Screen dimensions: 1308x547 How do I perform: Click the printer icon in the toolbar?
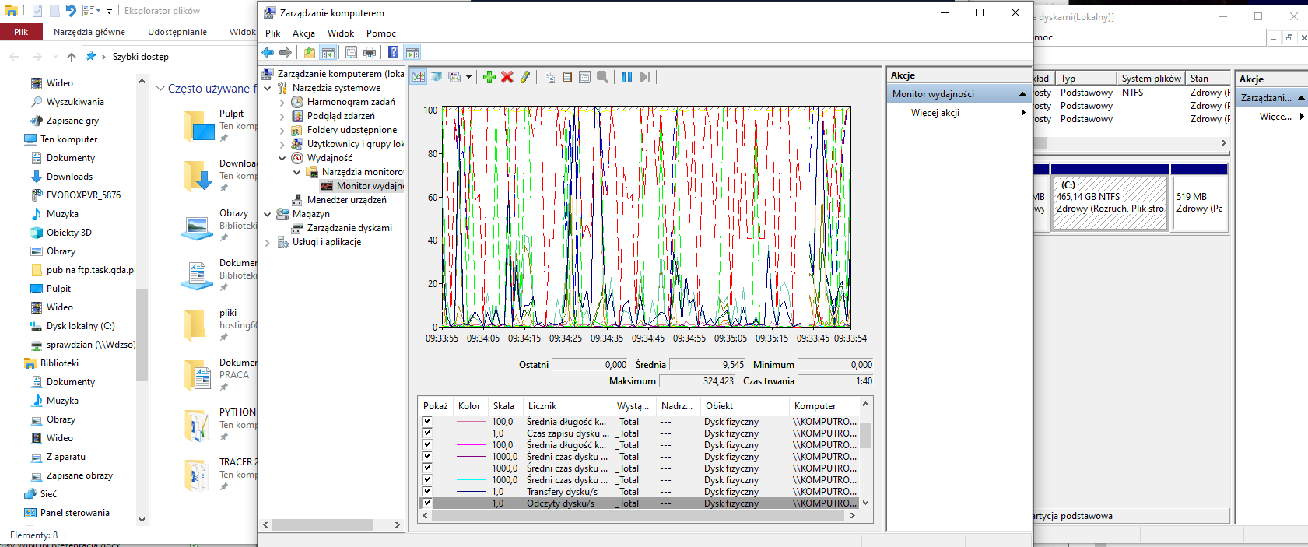370,52
